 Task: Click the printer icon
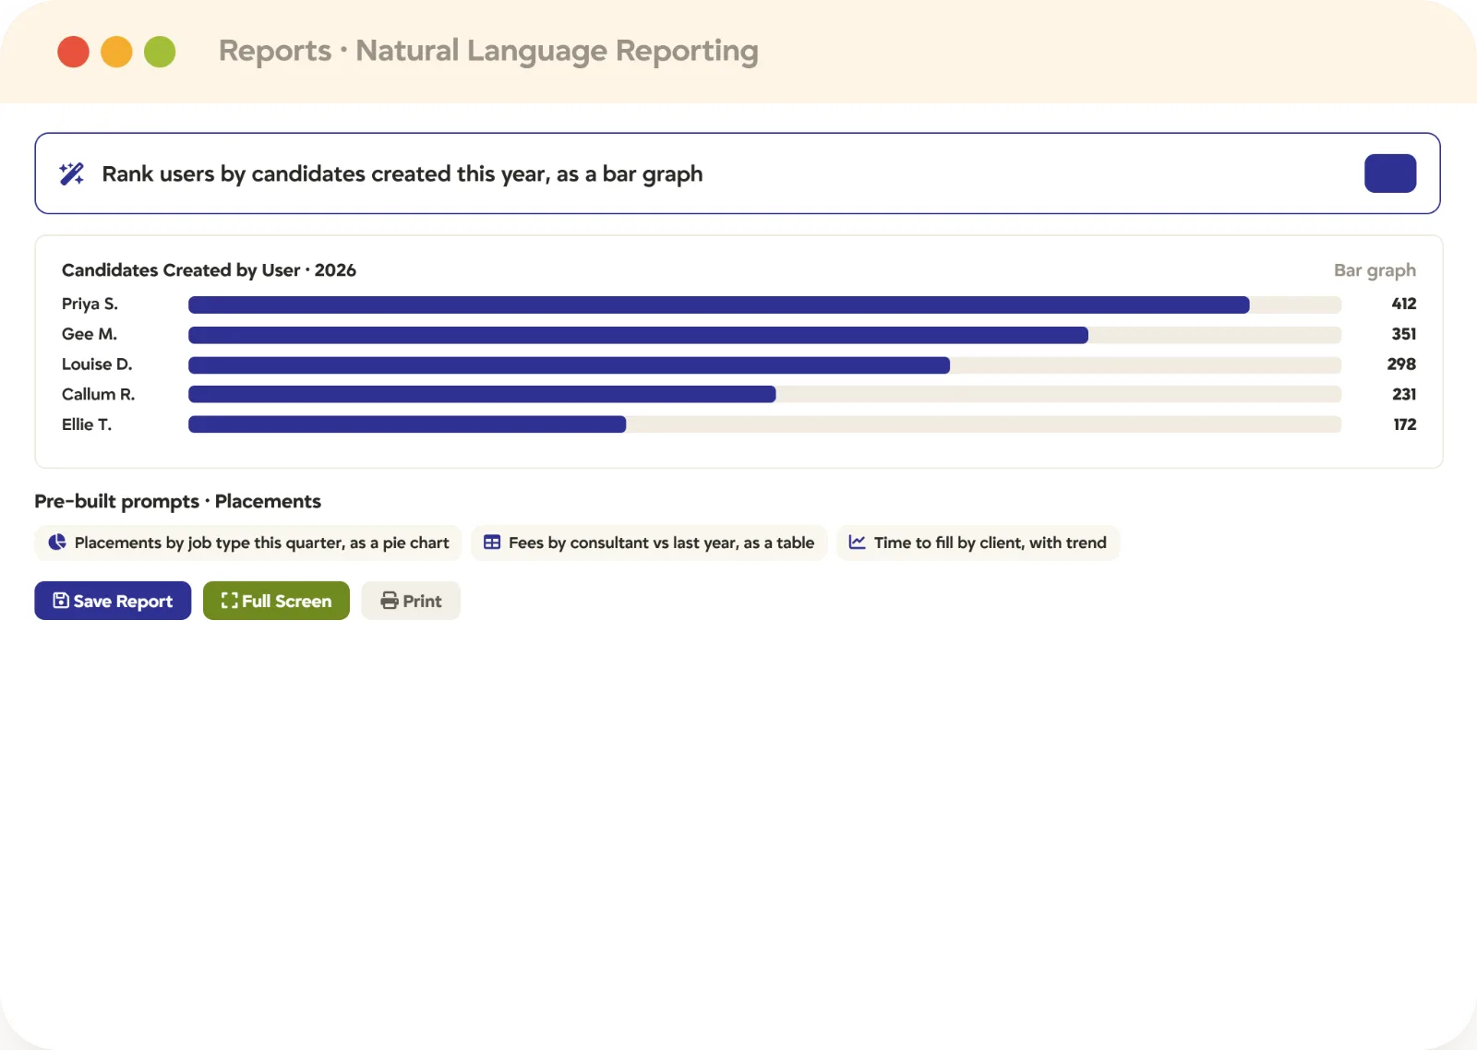point(390,601)
